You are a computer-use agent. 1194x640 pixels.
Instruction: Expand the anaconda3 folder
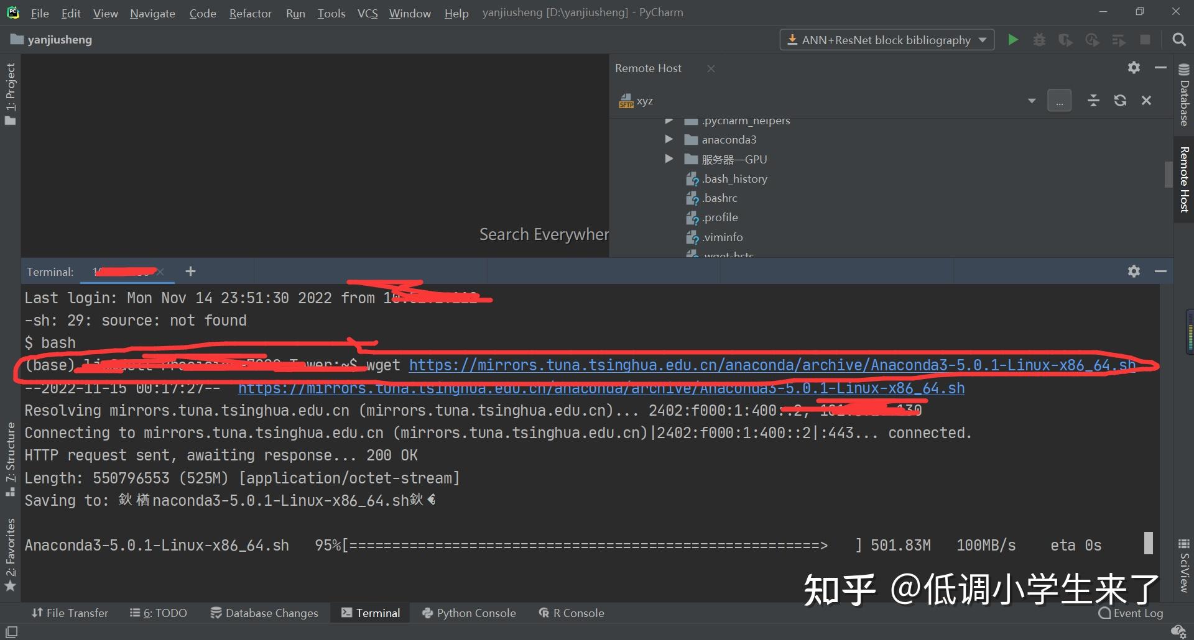point(669,139)
